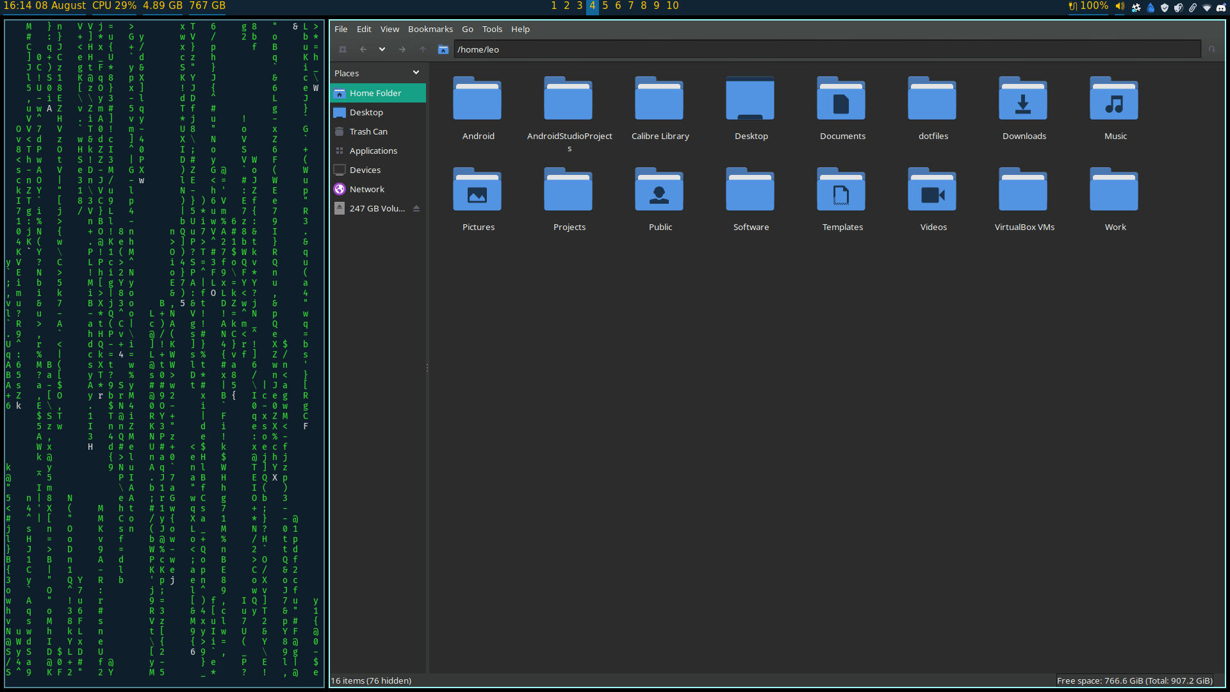Switch to workspace 10 in top bar

(673, 6)
